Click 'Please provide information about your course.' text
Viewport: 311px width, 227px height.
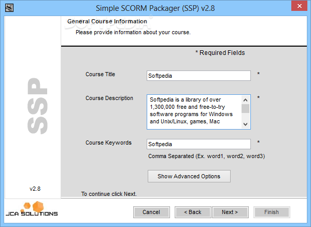(x=133, y=32)
